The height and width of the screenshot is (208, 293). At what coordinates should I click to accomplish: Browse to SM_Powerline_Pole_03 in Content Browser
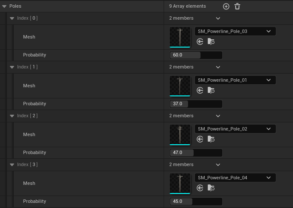[211, 42]
